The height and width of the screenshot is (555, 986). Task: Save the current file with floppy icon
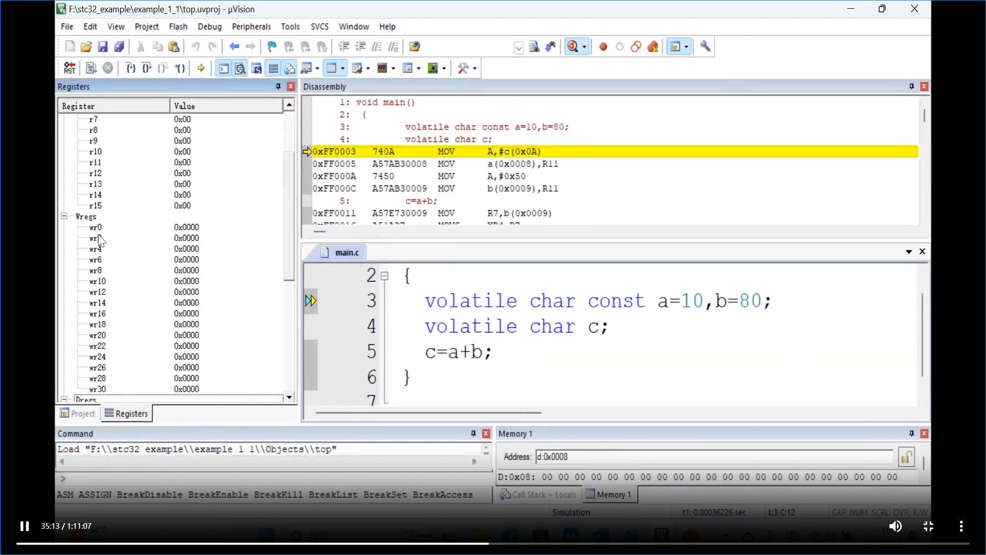point(103,47)
